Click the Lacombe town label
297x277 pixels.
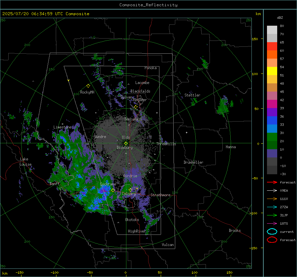[x=142, y=83]
